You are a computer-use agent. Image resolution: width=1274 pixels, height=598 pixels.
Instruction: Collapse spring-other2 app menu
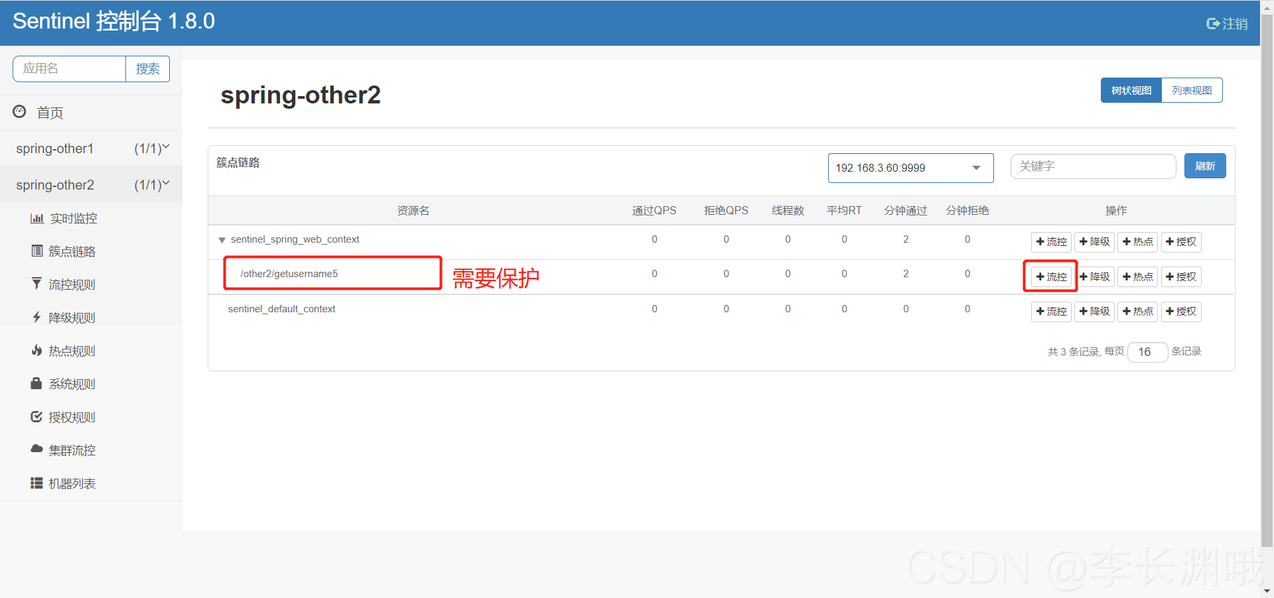[x=91, y=185]
